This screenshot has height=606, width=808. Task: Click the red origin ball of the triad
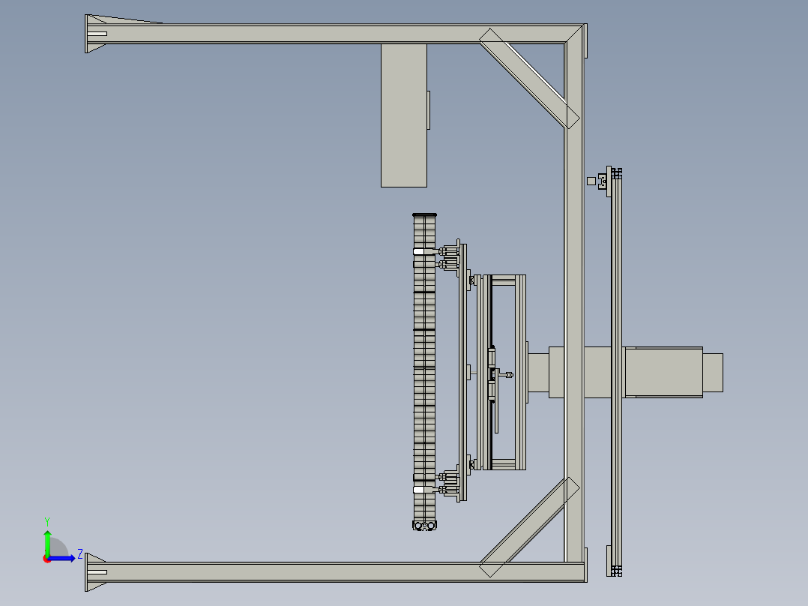pos(47,559)
